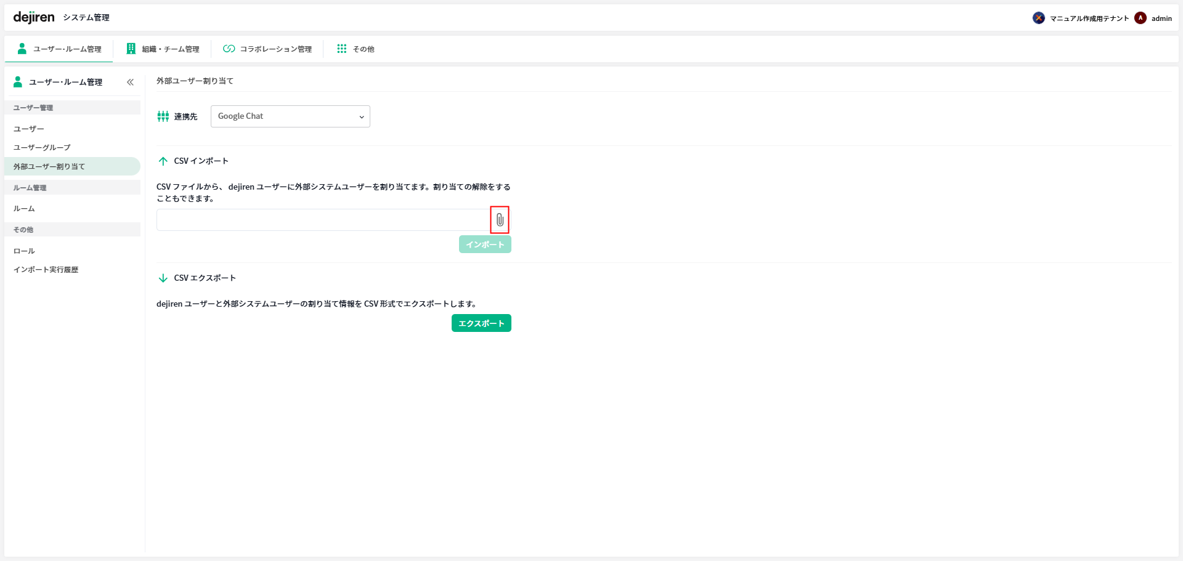
Task: Click the CSV file path input field
Action: coord(323,220)
